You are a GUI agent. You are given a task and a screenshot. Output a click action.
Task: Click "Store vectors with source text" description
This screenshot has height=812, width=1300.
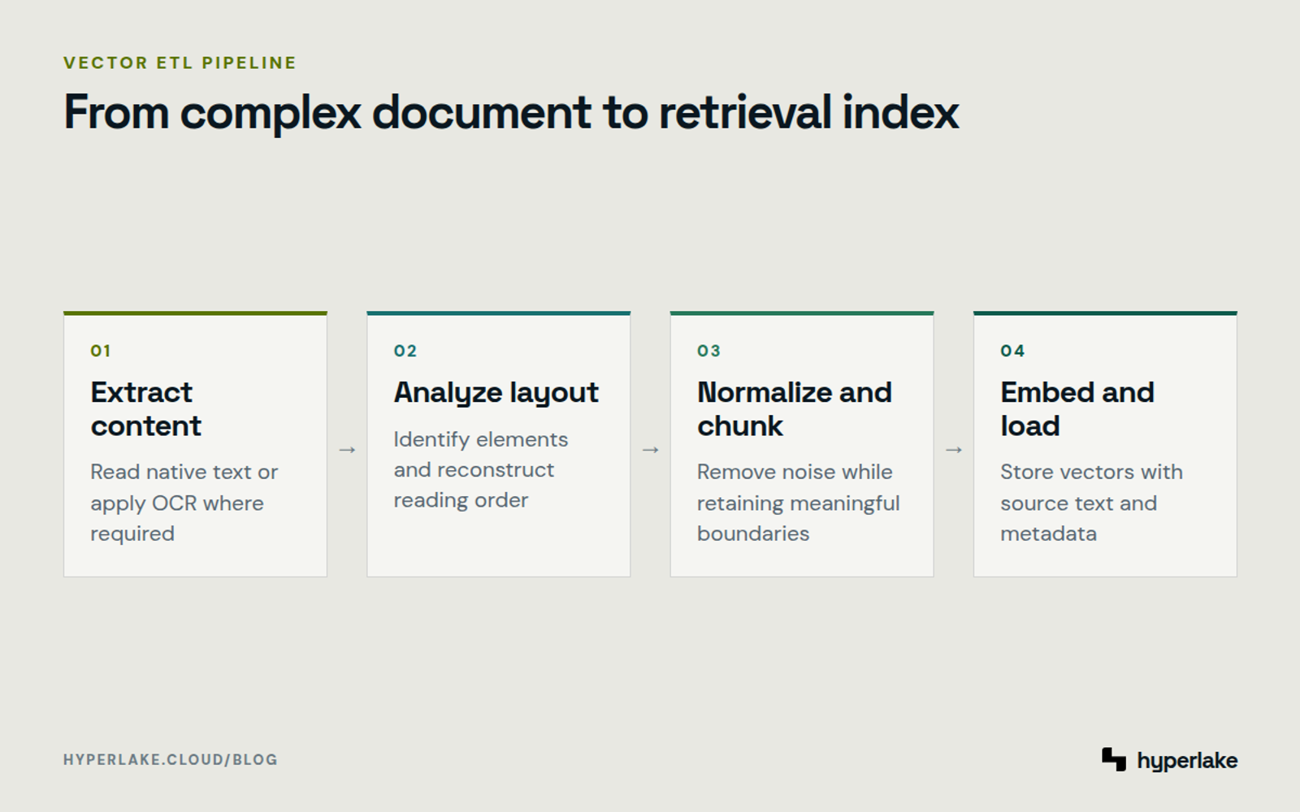(x=1091, y=503)
